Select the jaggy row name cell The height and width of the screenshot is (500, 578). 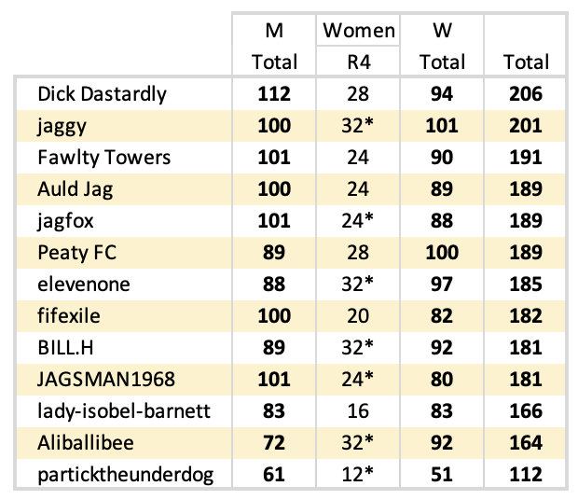[x=60, y=125]
